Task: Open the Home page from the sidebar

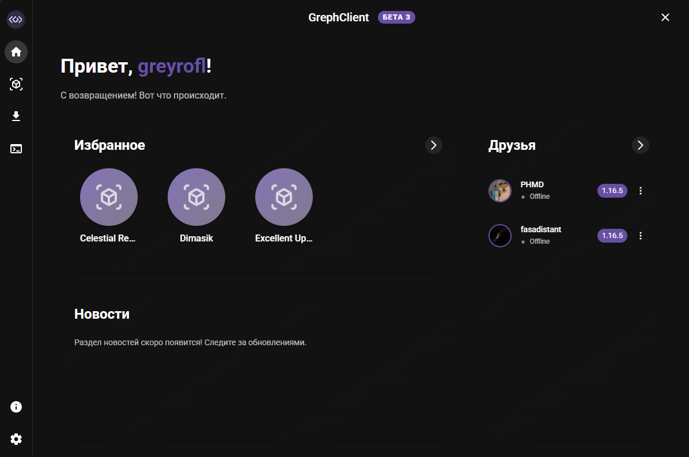Action: click(x=16, y=52)
